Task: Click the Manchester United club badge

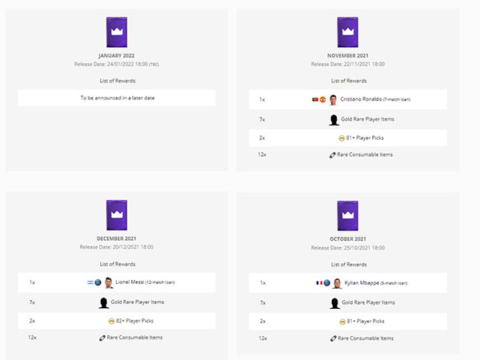Action: (x=322, y=99)
